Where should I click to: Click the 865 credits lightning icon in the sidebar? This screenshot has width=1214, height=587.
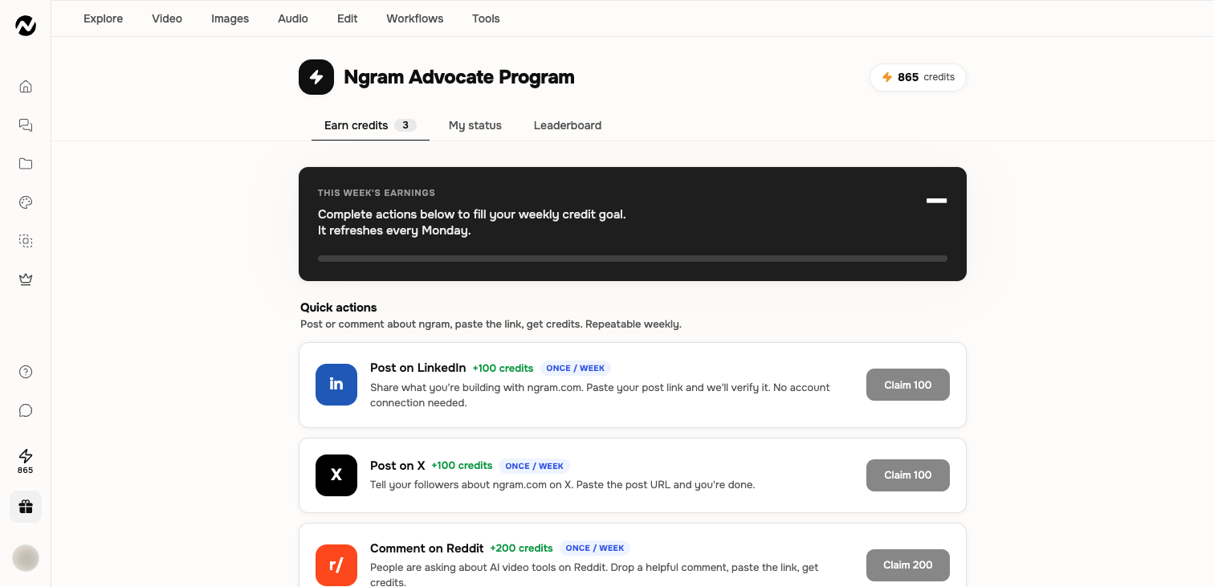(x=26, y=461)
